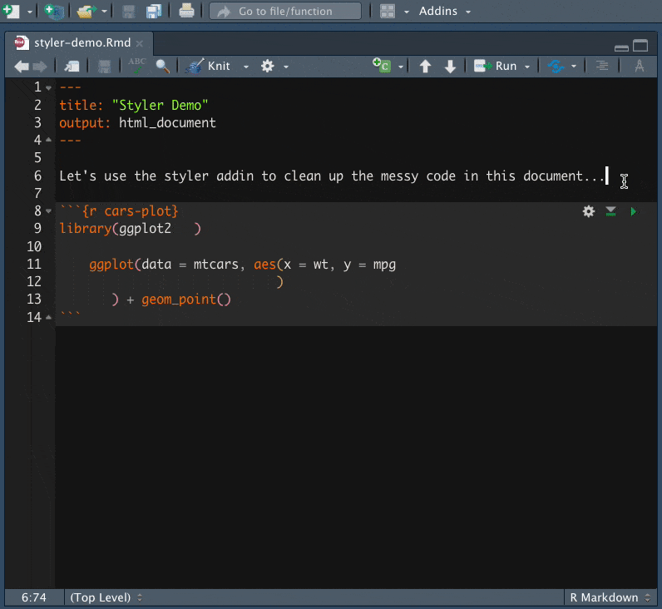This screenshot has width=662, height=609.
Task: Click the Go to file/function field
Action: pos(284,12)
